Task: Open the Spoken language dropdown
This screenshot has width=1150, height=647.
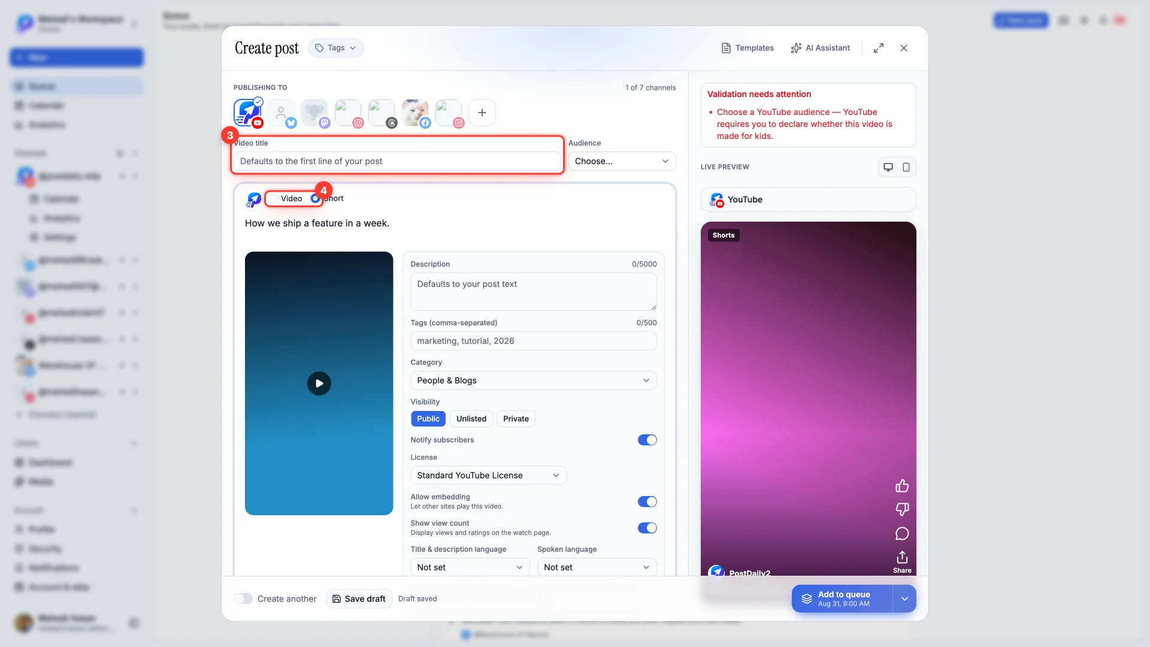Action: [x=597, y=567]
